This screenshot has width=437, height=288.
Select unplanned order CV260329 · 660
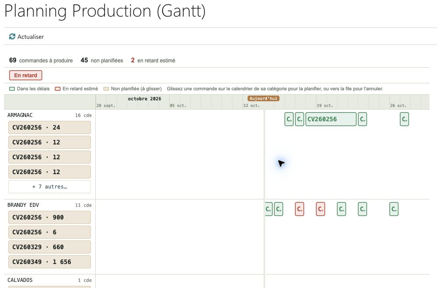click(50, 247)
